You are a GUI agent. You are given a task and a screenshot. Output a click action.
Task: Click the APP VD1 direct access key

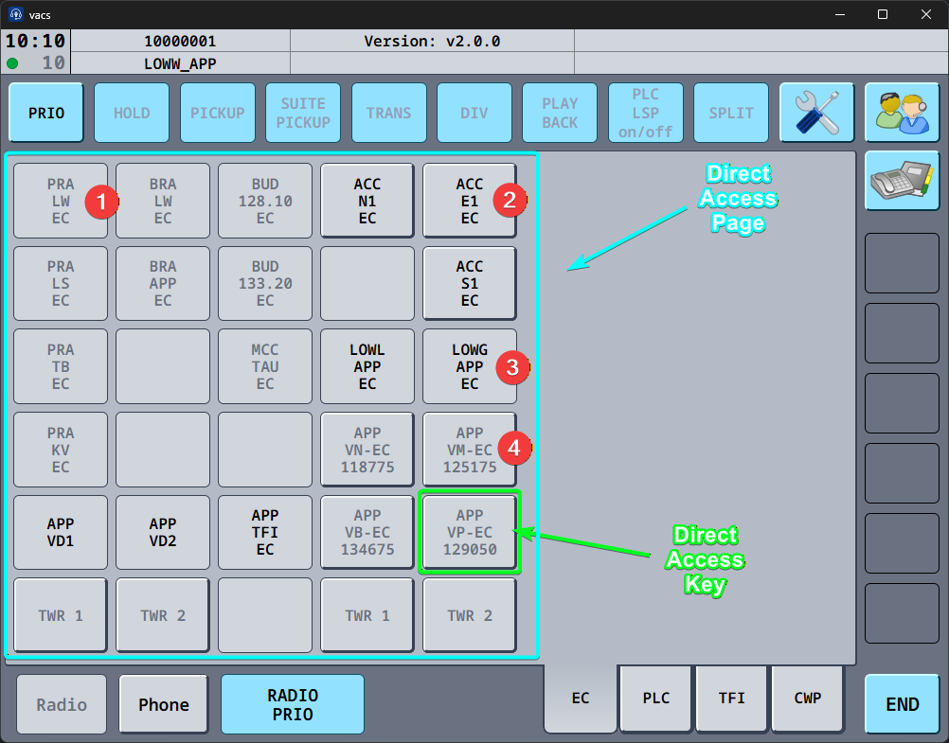(61, 532)
